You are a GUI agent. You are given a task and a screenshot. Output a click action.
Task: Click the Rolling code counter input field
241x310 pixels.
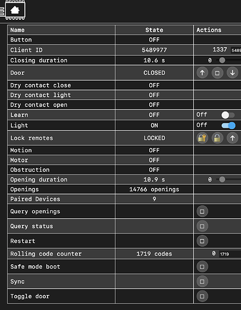[230, 254]
